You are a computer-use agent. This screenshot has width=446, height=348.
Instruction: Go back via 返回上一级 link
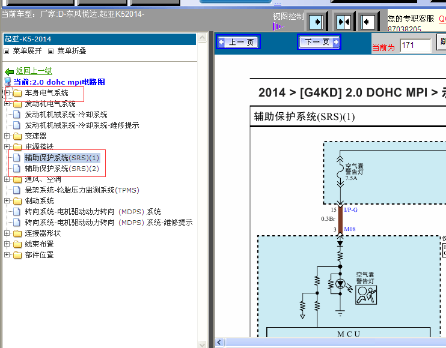34,71
